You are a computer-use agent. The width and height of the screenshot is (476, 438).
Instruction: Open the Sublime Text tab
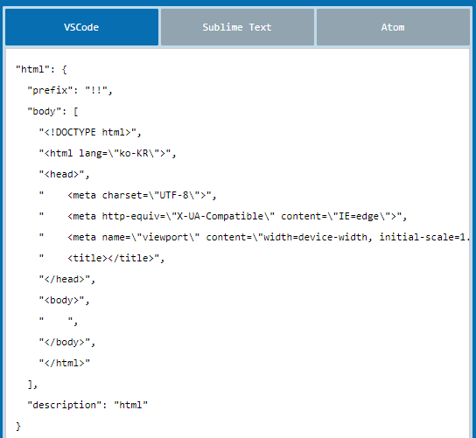point(237,27)
